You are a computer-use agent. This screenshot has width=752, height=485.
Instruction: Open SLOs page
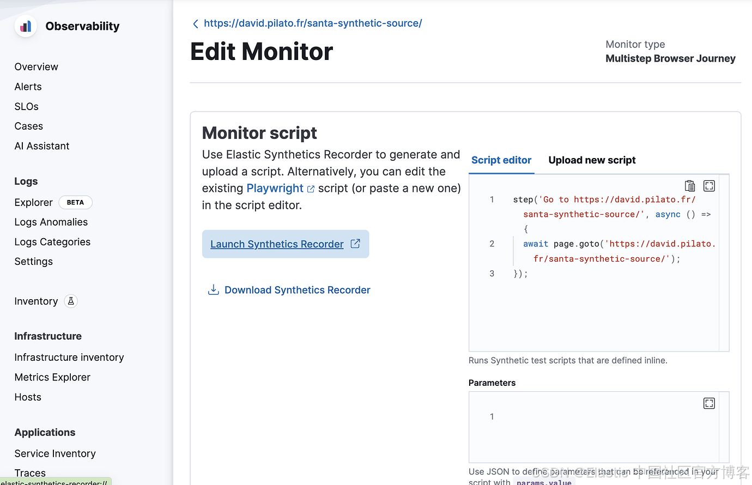pyautogui.click(x=27, y=106)
